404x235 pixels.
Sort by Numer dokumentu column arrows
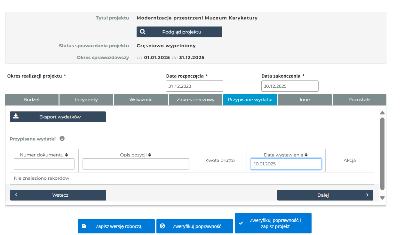tap(67, 155)
